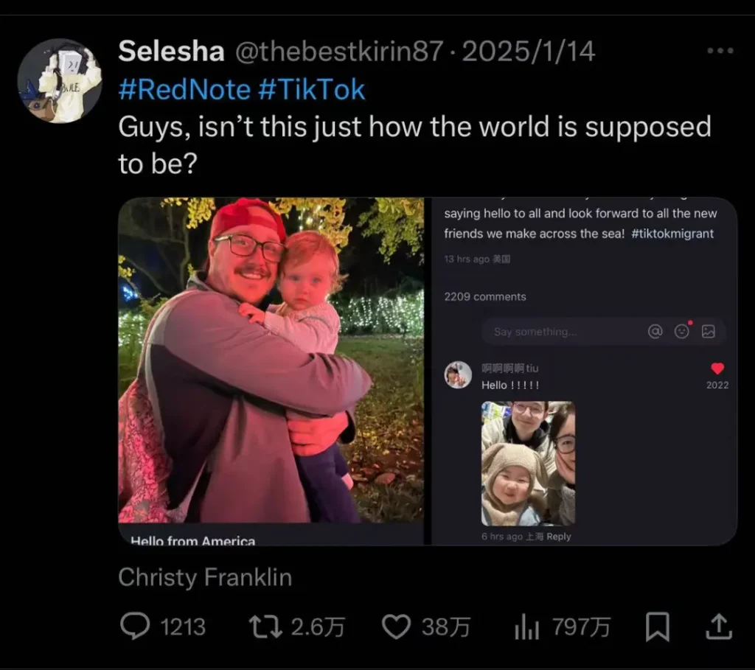This screenshot has height=670, width=755.
Task: Click the #tiktokmigrant hashtag
Action: tap(672, 233)
